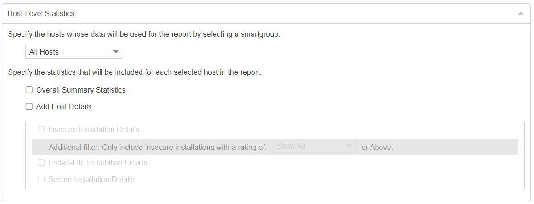This screenshot has width=534, height=204.
Task: Click the All Hosts dropdown arrow icon
Action: [116, 52]
